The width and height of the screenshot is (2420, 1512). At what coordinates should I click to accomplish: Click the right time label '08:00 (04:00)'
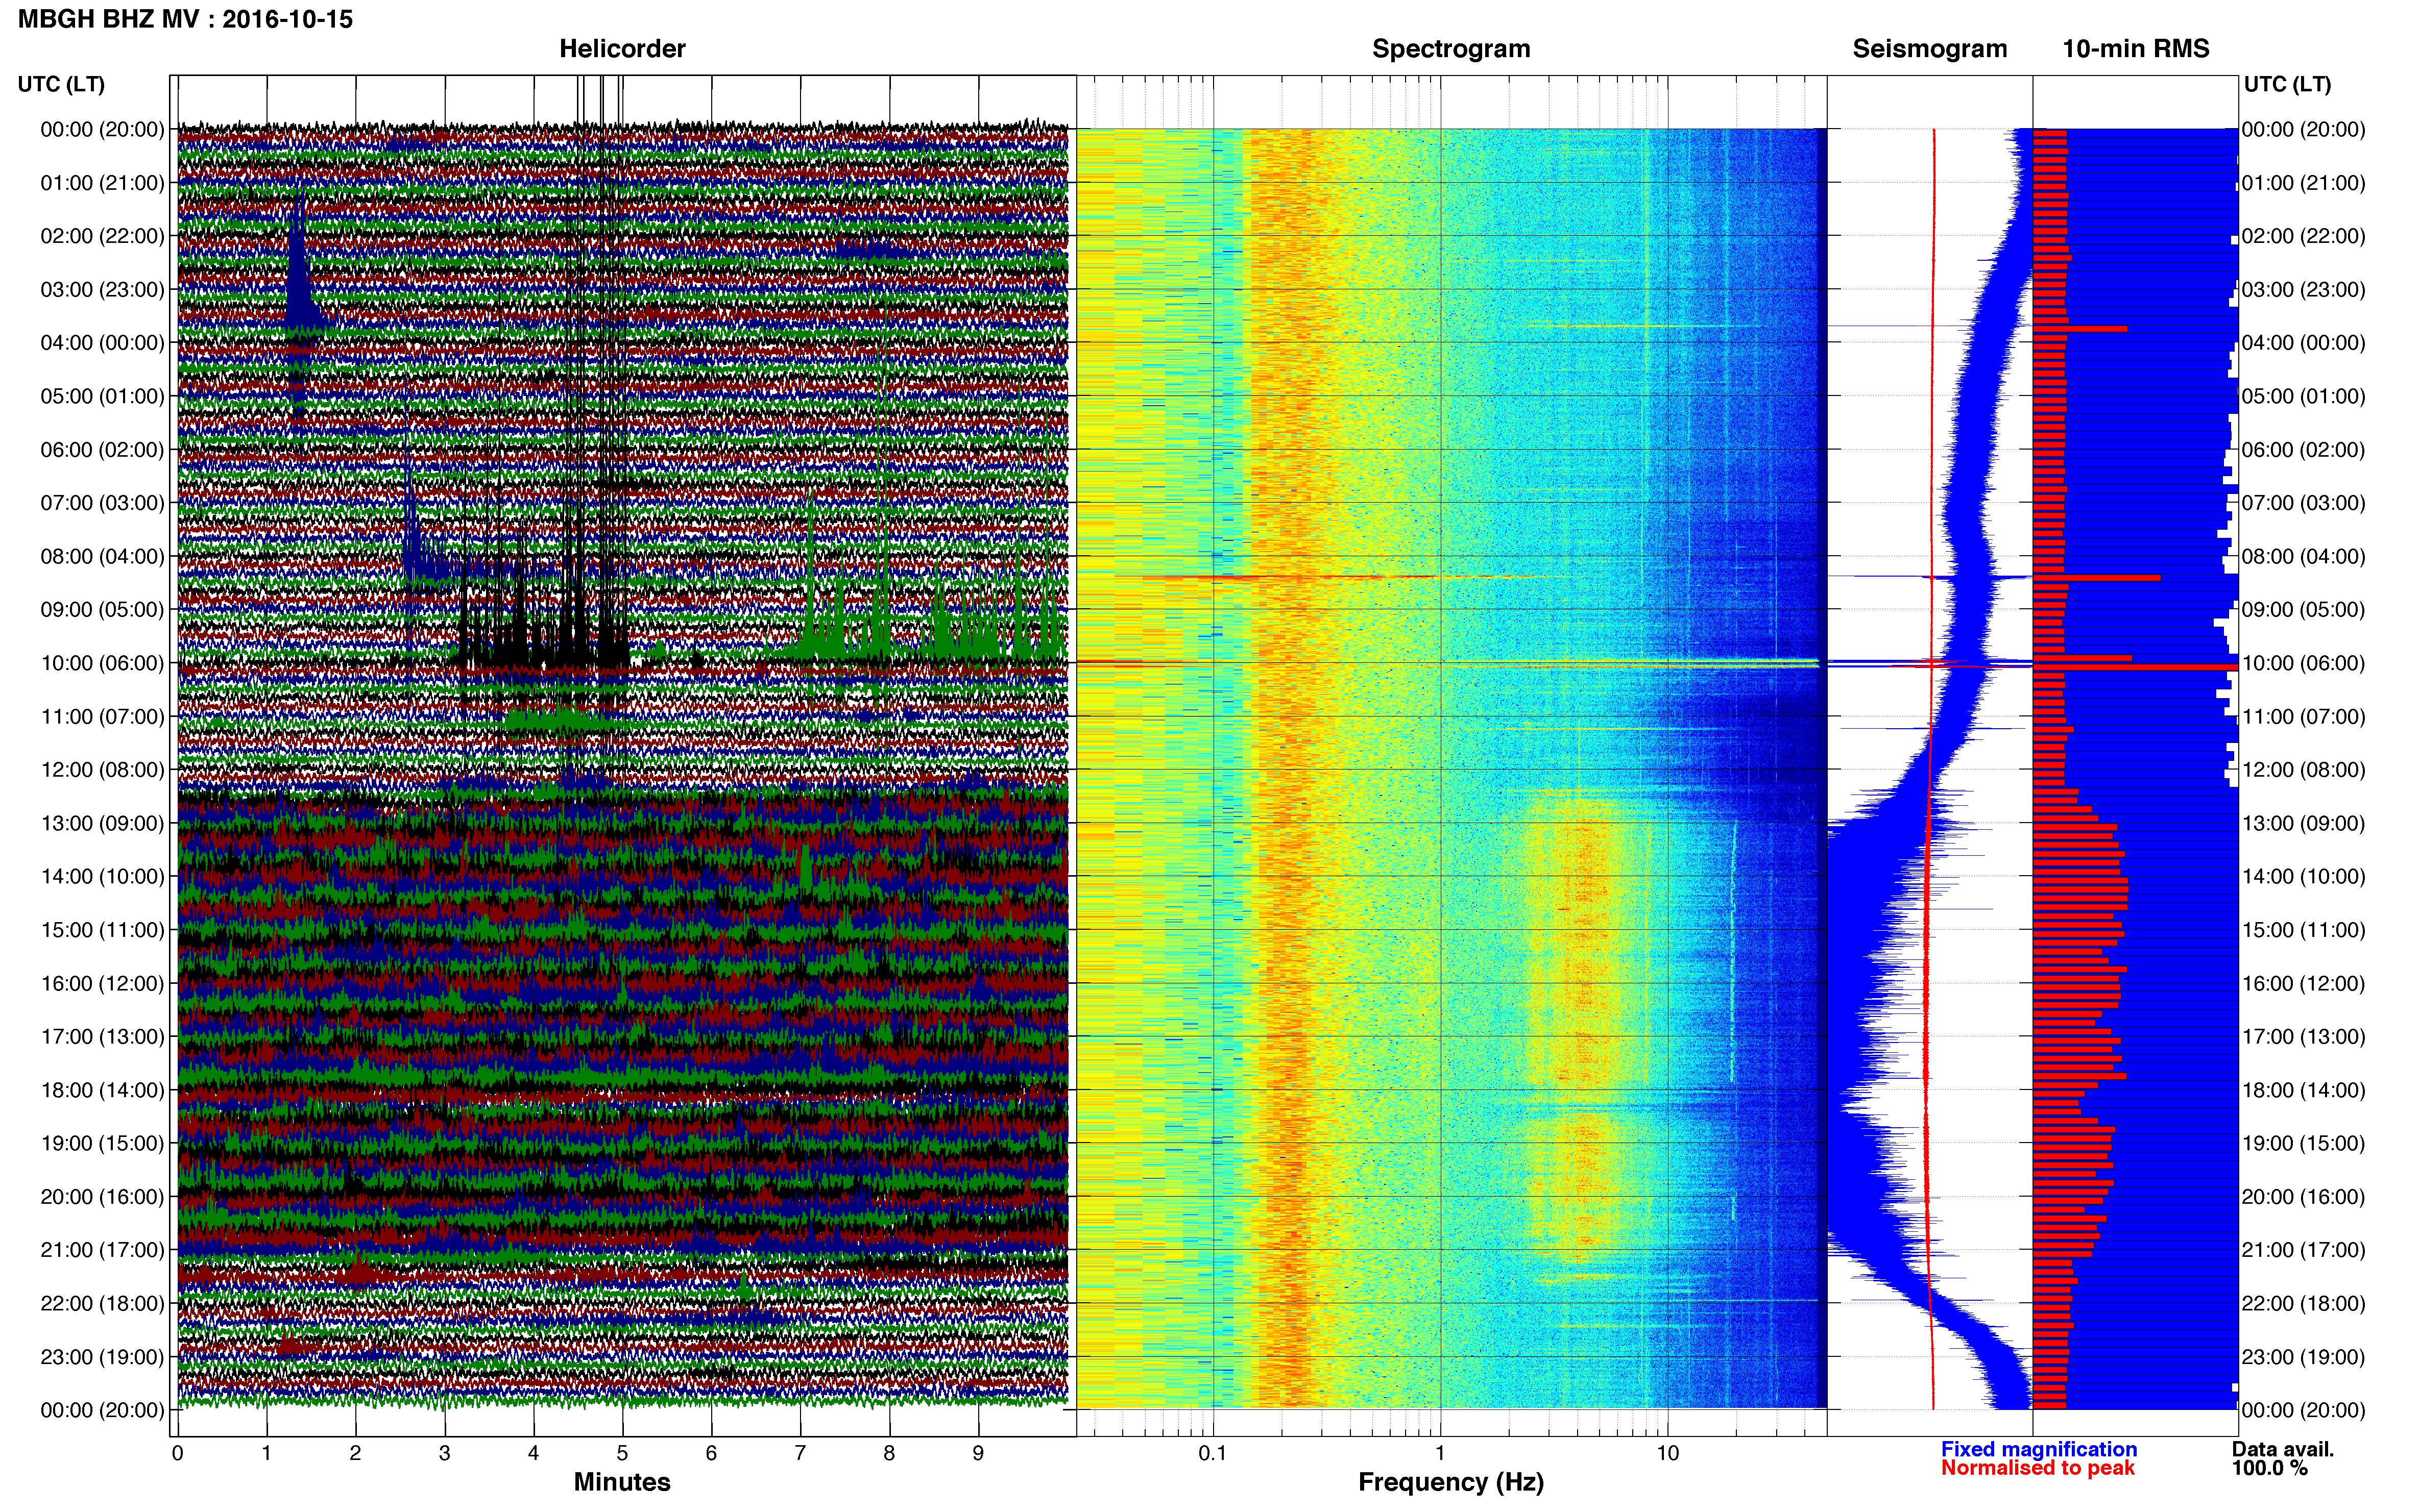pyautogui.click(x=2304, y=556)
